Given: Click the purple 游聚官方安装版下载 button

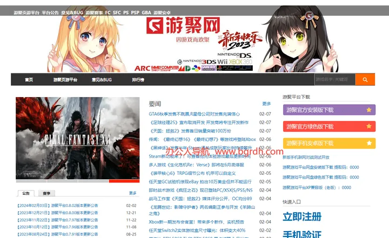Looking at the screenshot, I should tap(329, 110).
